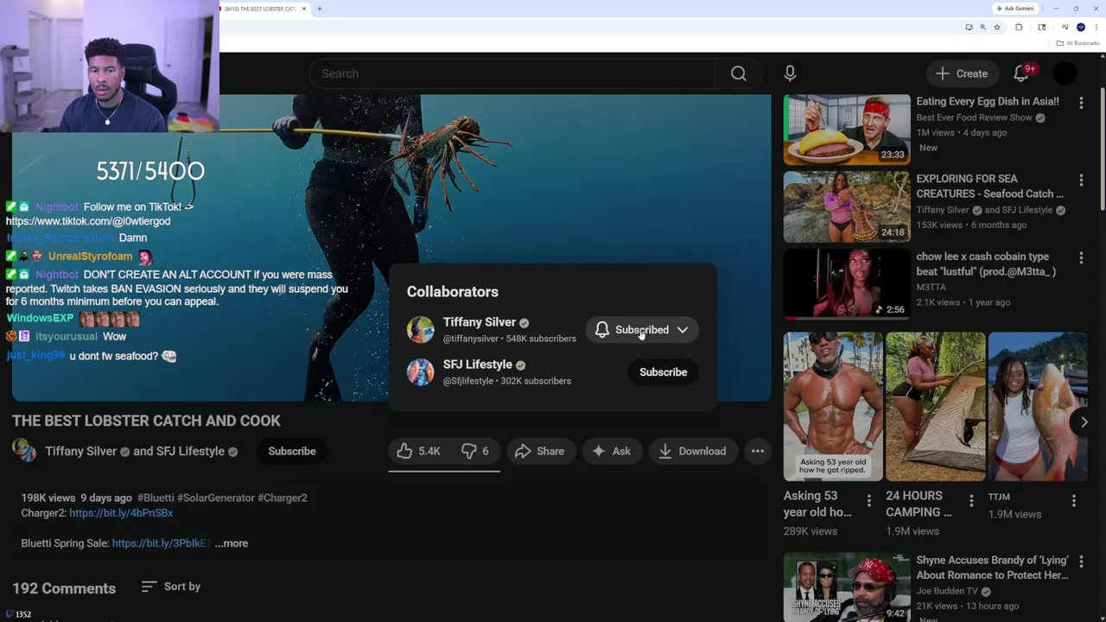Open Subscribed dropdown for Tiffany Silver
1106x622 pixels.
click(x=642, y=330)
